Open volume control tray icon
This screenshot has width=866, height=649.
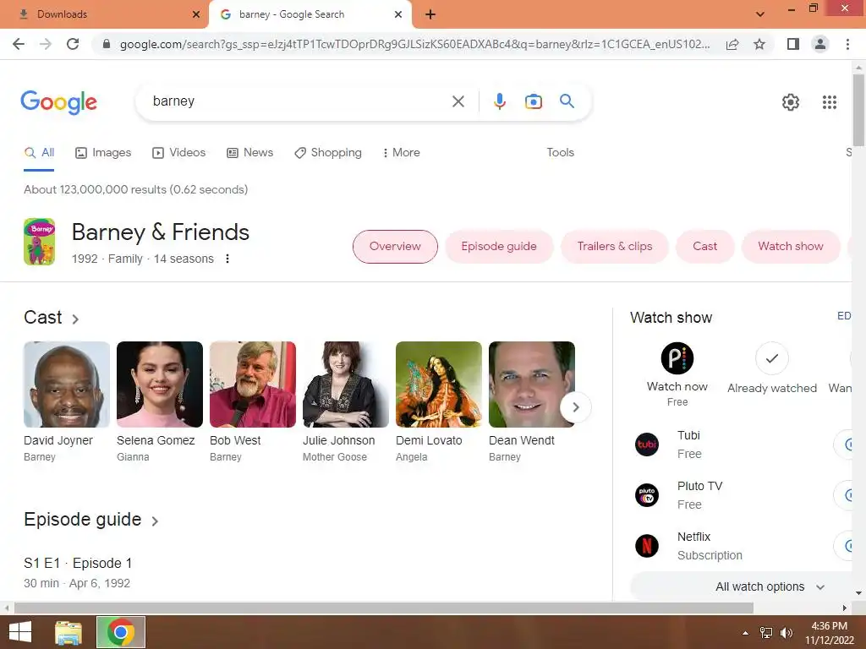(786, 633)
